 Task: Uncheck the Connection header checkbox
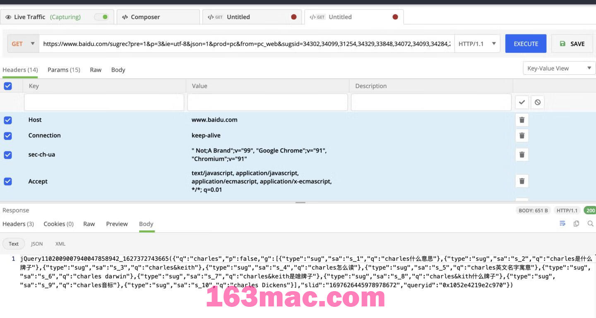pyautogui.click(x=8, y=136)
